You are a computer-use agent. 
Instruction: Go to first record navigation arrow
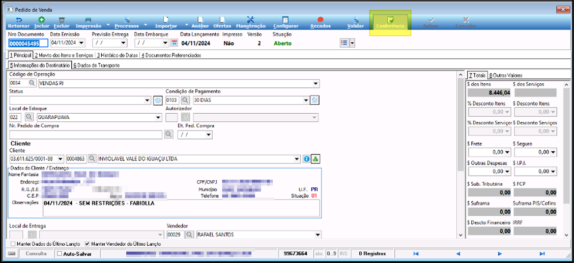coord(416,253)
